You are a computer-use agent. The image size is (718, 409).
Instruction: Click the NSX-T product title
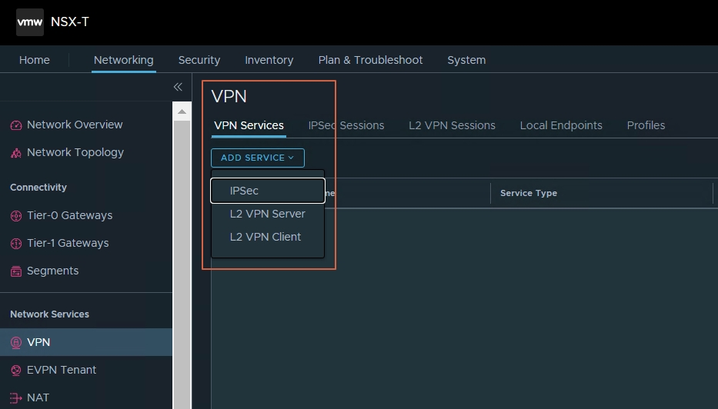coord(69,22)
